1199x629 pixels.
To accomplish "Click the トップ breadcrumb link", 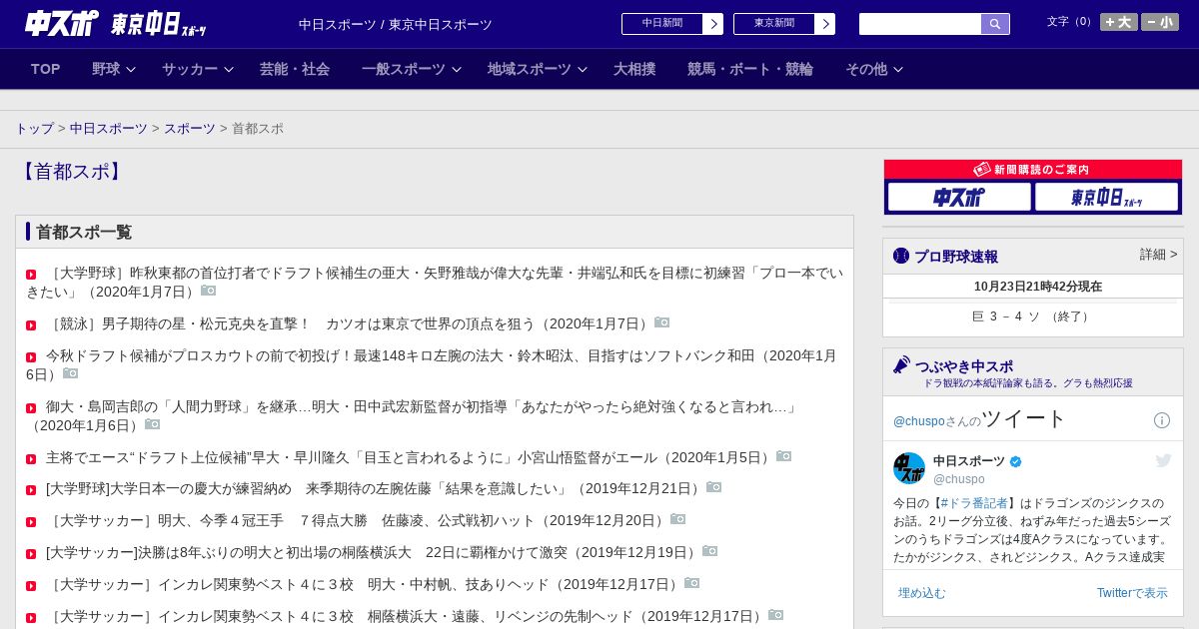I will (34, 129).
